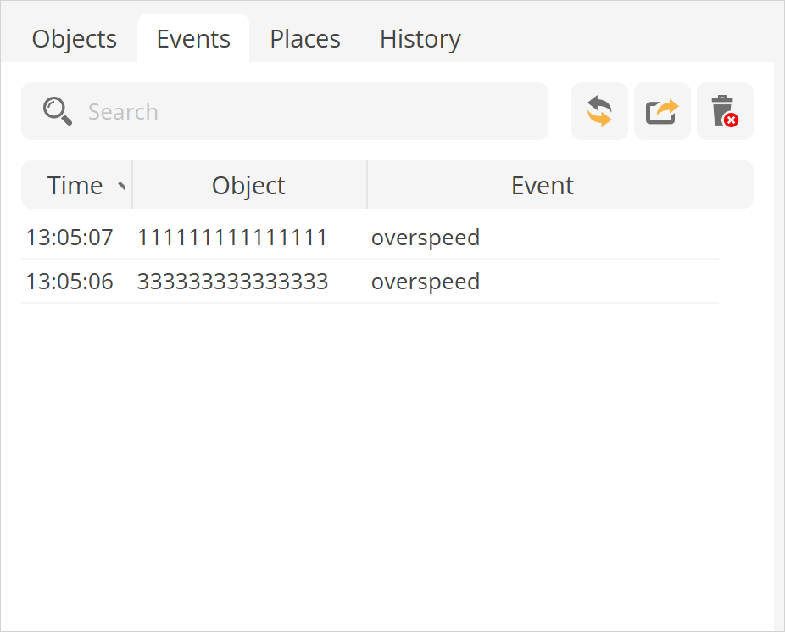
Task: Select the event row at 13:05:07
Action: coord(70,238)
